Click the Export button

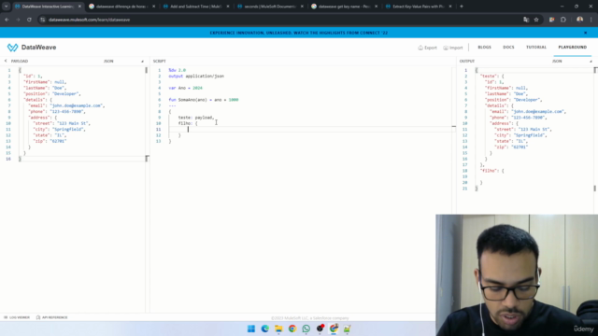(x=427, y=48)
